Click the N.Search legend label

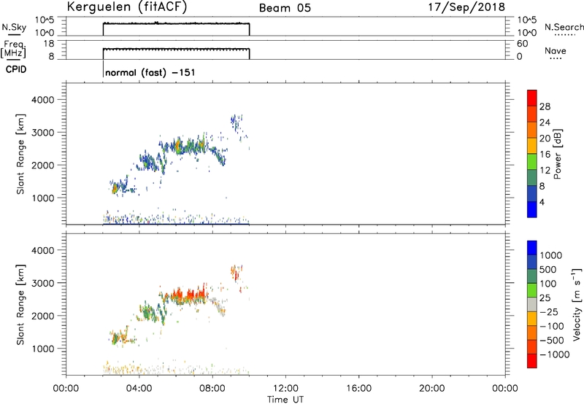564,27
